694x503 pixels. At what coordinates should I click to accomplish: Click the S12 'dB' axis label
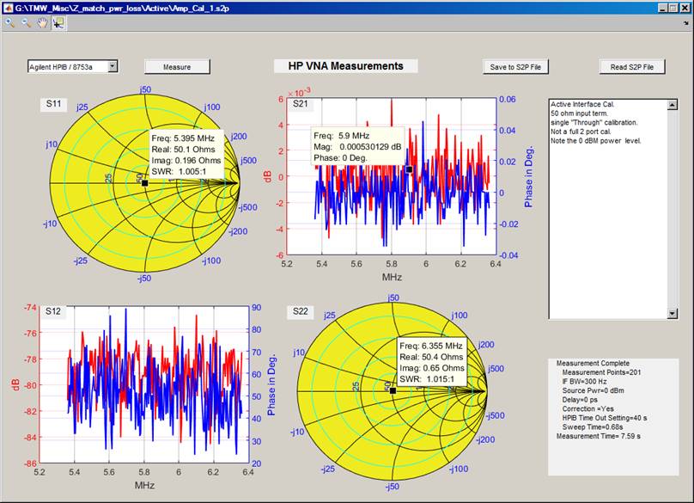[x=16, y=384]
